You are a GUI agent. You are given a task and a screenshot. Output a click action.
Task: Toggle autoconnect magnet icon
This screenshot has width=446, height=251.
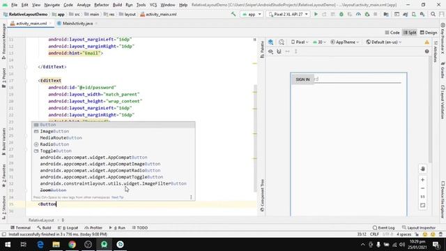click(279, 52)
